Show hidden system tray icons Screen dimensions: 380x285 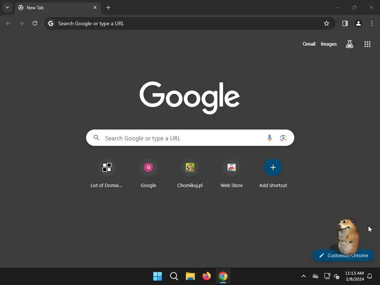tap(304, 276)
